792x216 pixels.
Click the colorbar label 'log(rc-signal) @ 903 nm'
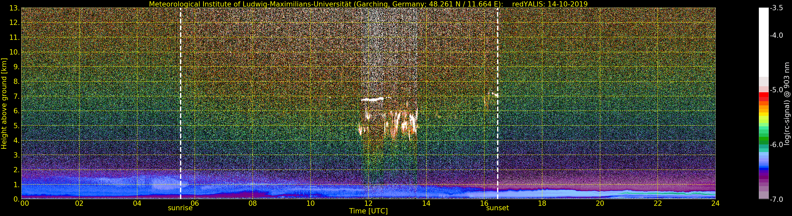(x=787, y=104)
